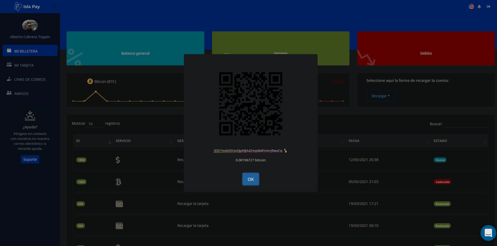This screenshot has width=497, height=246.
Task: Click the date 19/03/2021 17:21
Action: (x=363, y=204)
